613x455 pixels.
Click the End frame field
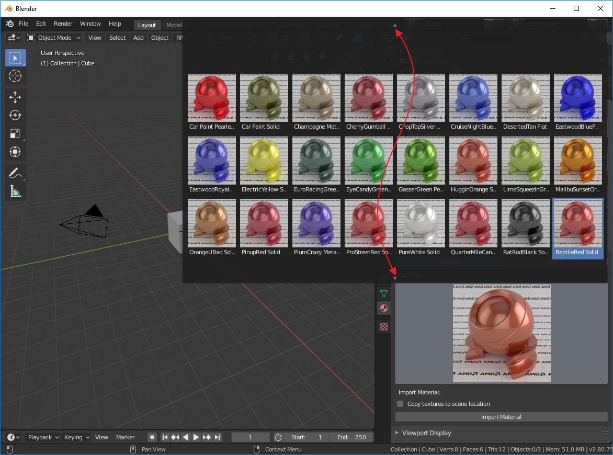click(x=351, y=437)
